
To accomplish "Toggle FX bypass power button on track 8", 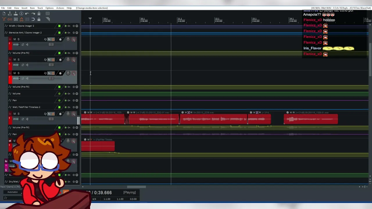I will (x=53, y=114).
